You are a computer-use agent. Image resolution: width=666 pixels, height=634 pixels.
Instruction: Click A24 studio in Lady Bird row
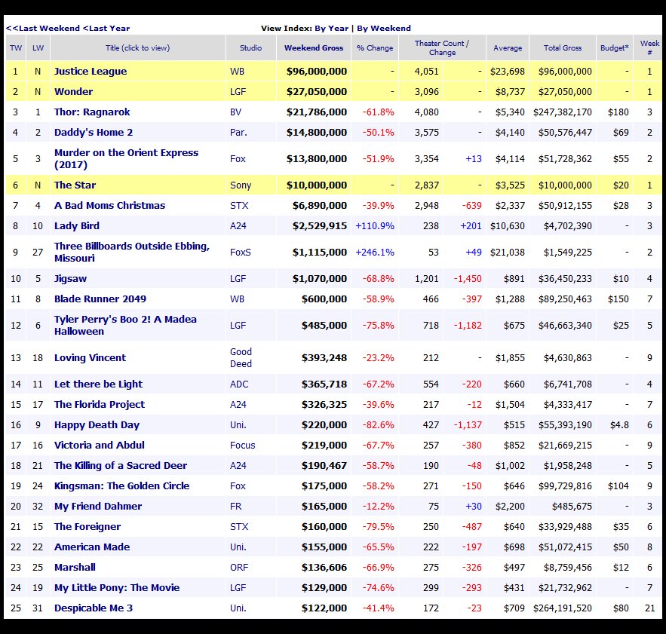(238, 226)
